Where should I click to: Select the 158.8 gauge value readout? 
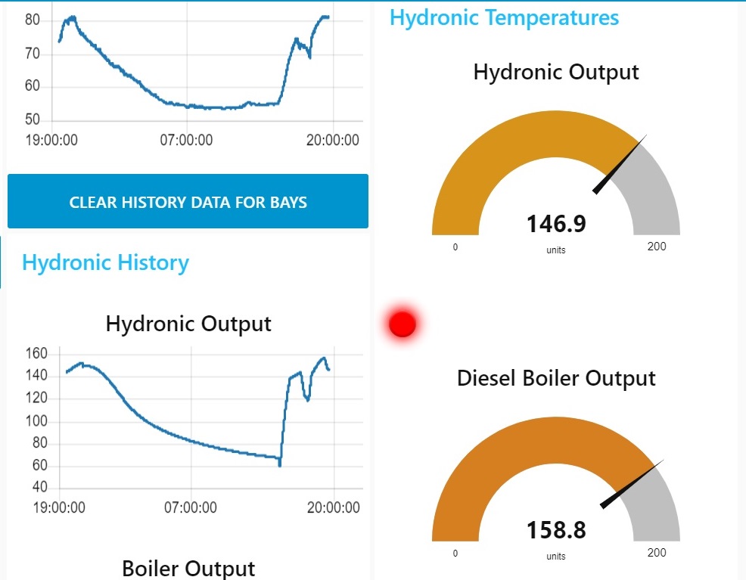(556, 530)
